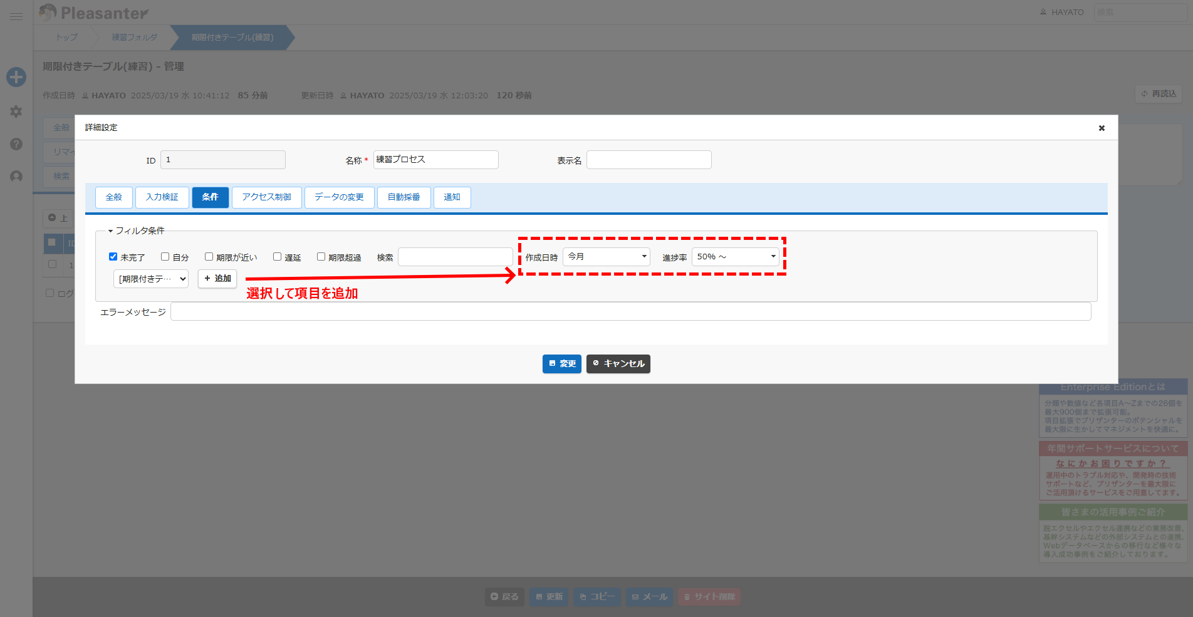
Task: Toggle the 遅延 checkbox
Action: coord(277,256)
